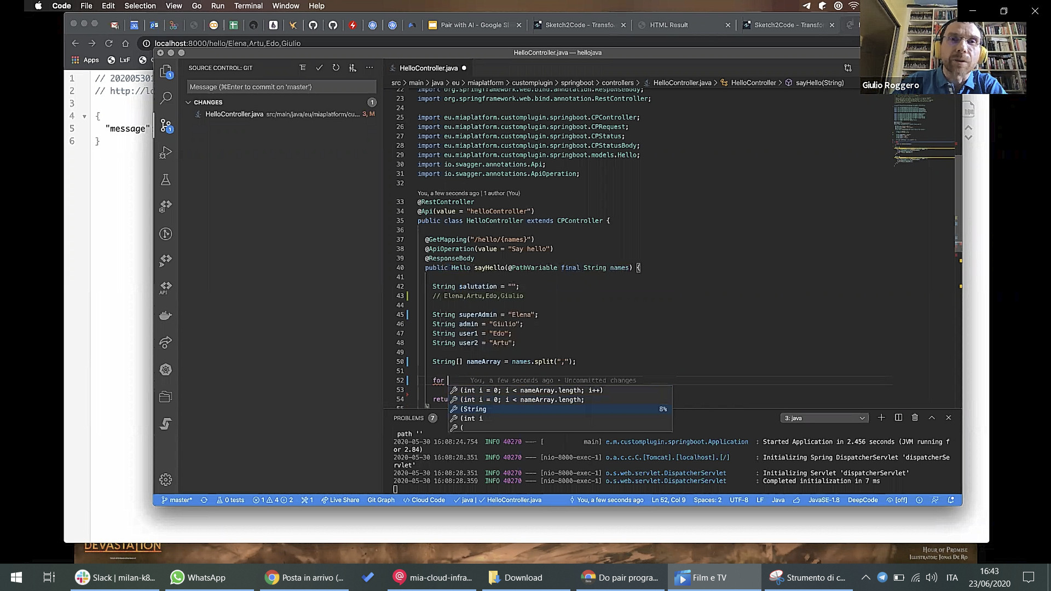This screenshot has height=591, width=1051.
Task: Collapse the CHANGES section
Action: (x=189, y=102)
